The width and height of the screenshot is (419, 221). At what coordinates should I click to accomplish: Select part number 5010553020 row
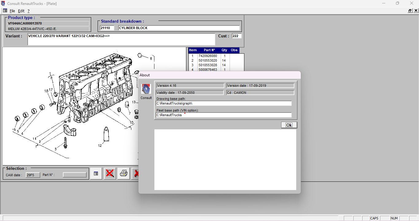coord(216,61)
